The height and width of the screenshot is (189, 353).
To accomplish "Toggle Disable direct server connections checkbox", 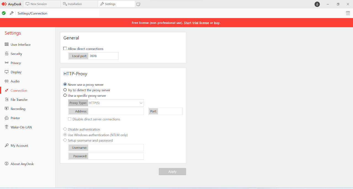I will (x=70, y=119).
